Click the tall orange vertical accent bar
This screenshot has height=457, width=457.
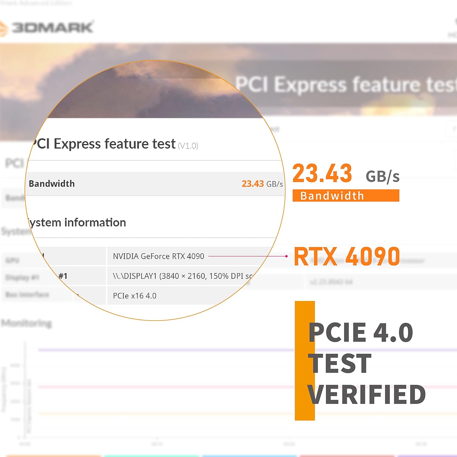click(x=305, y=361)
